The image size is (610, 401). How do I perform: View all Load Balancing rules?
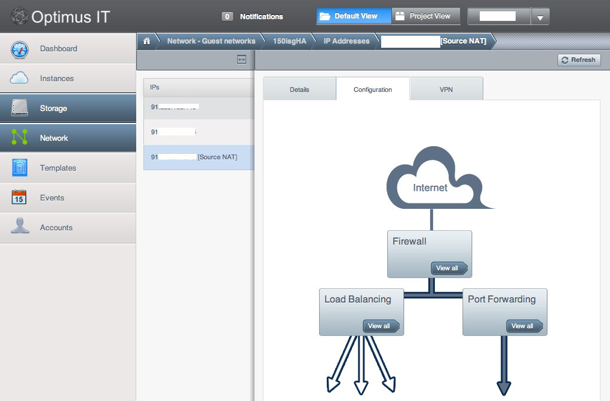(x=381, y=326)
